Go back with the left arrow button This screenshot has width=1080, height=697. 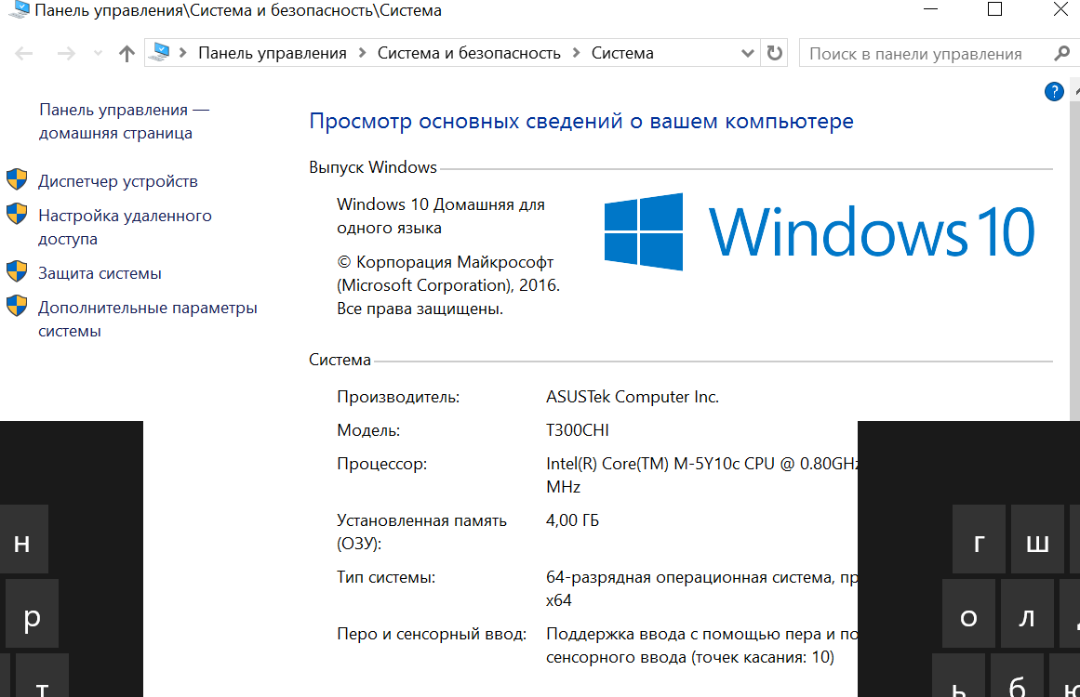[x=24, y=54]
